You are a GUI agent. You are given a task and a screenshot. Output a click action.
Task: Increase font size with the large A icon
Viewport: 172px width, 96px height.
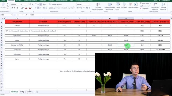tap(30, 4)
